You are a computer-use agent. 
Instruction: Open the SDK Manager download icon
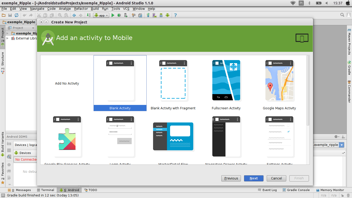click(161, 15)
